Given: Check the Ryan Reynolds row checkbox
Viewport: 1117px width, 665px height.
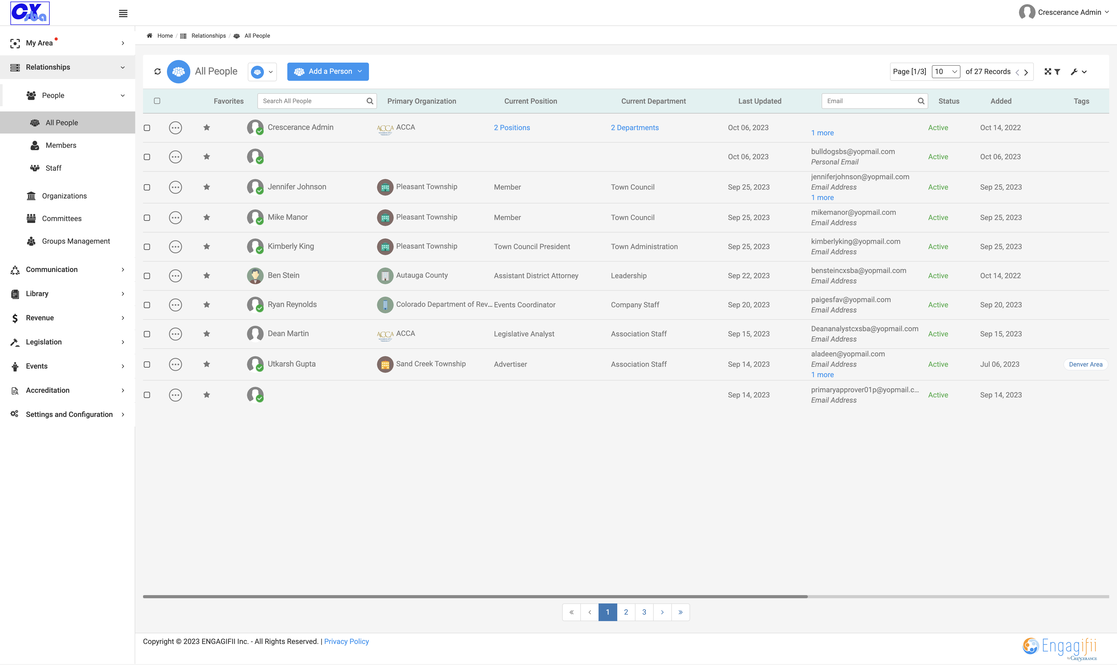Looking at the screenshot, I should [147, 305].
